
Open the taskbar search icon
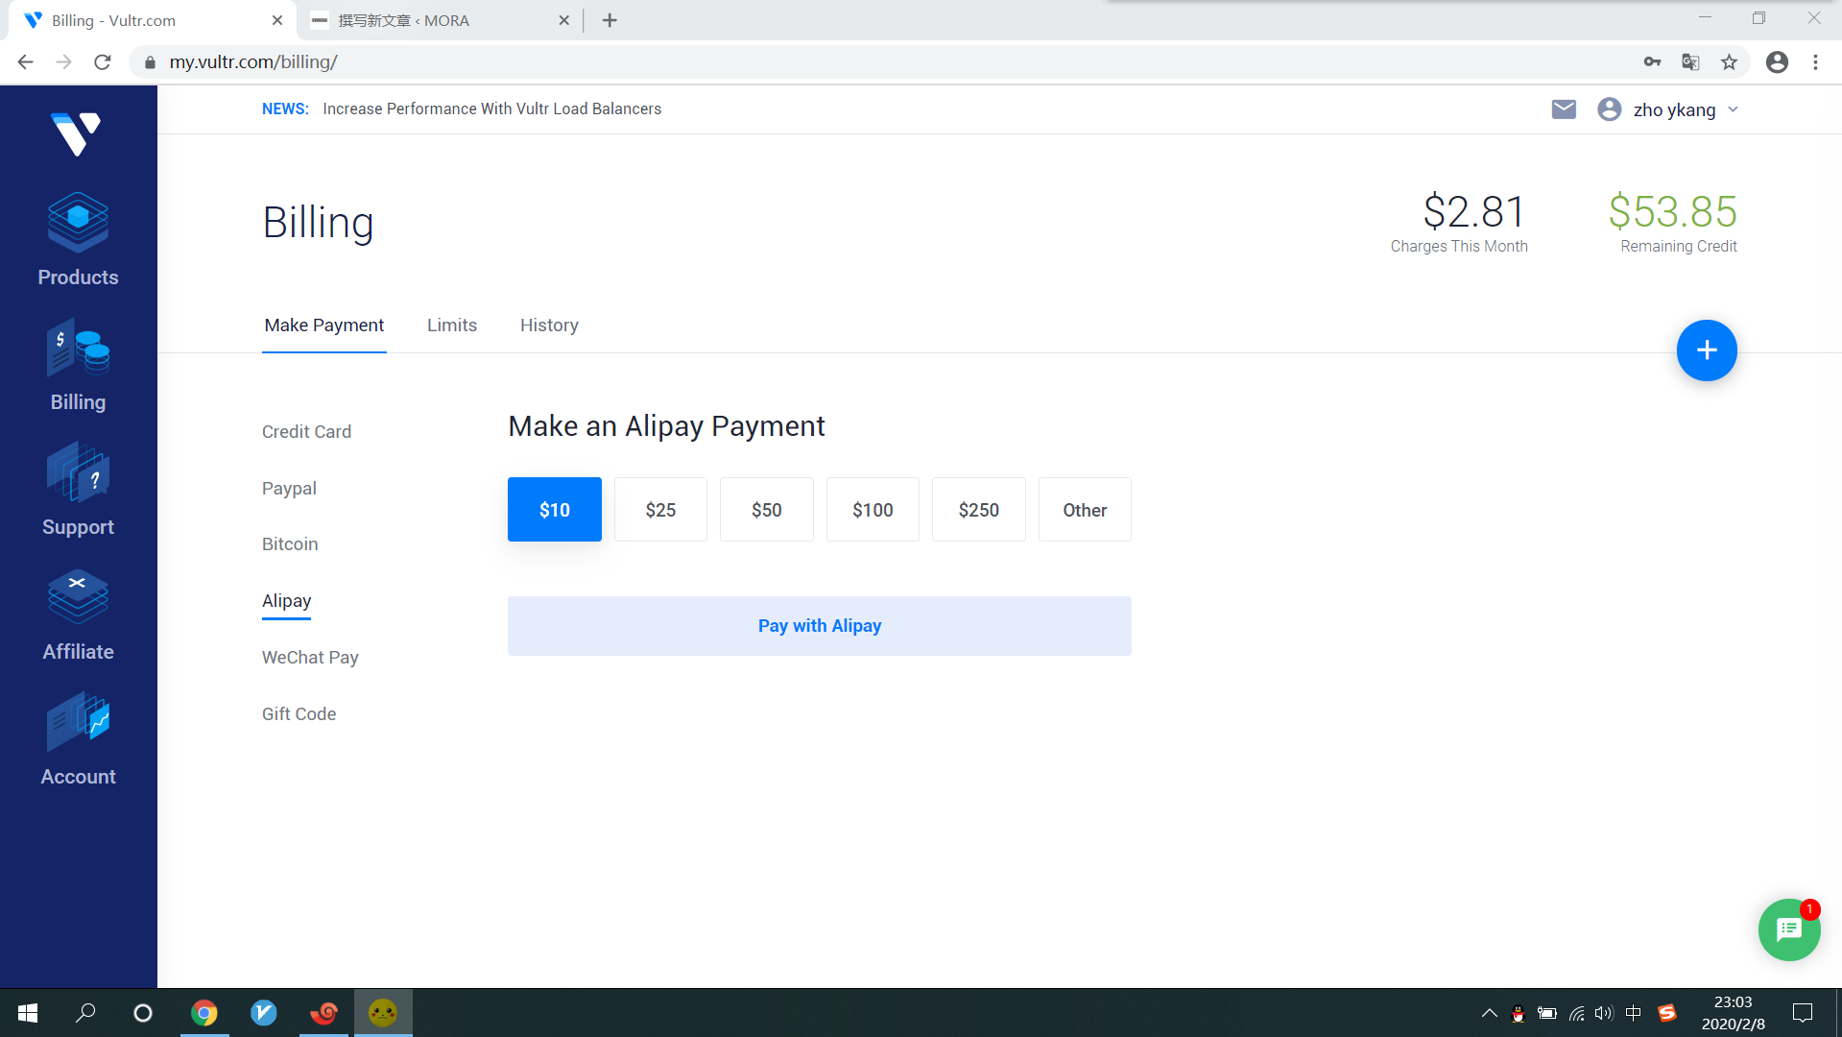[85, 1013]
